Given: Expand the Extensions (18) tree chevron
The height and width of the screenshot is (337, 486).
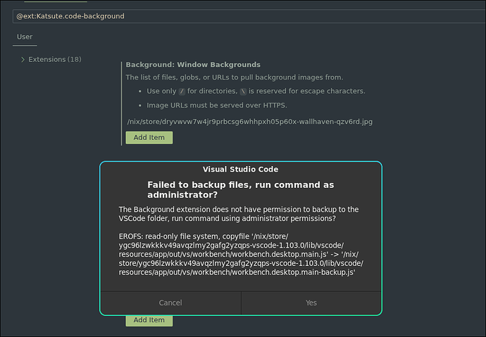Looking at the screenshot, I should point(23,59).
